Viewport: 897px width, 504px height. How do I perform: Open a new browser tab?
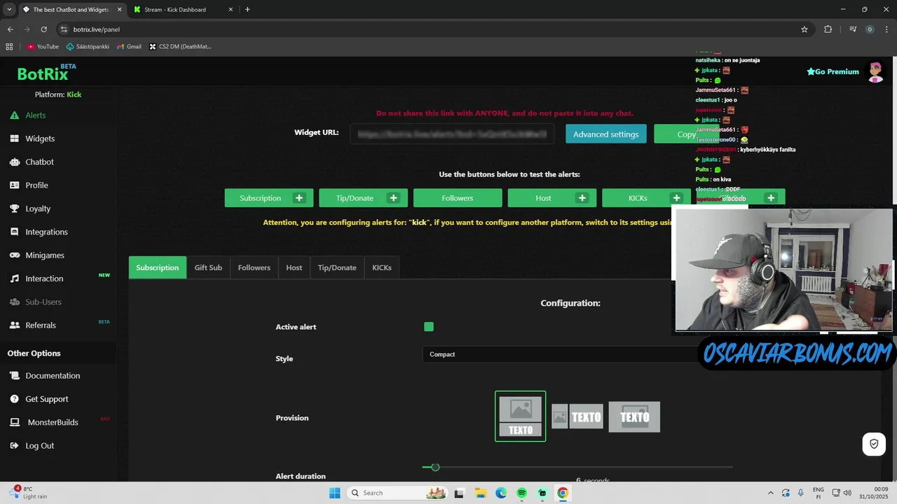(x=247, y=10)
